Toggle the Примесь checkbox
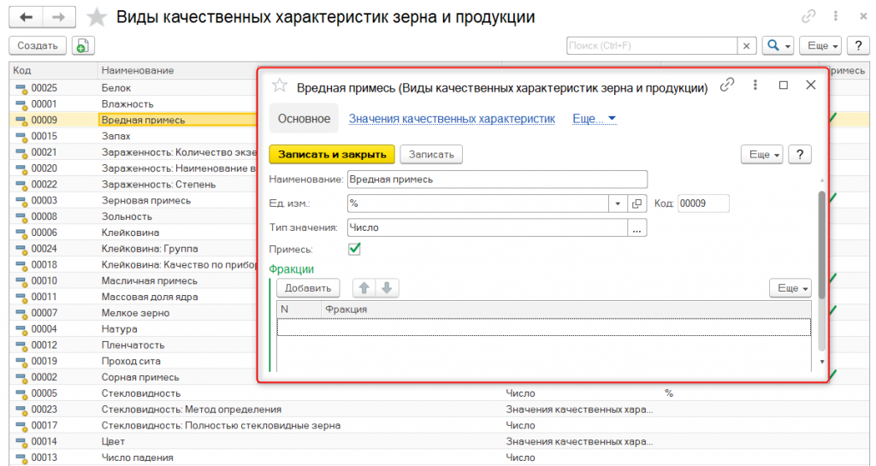Screen dimensions: 876x466 (355, 249)
